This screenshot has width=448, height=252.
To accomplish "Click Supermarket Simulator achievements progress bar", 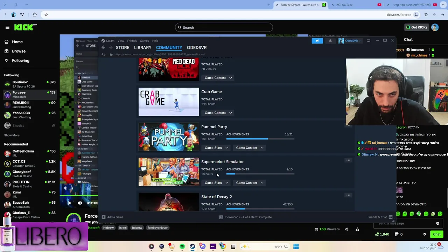I will (260, 174).
